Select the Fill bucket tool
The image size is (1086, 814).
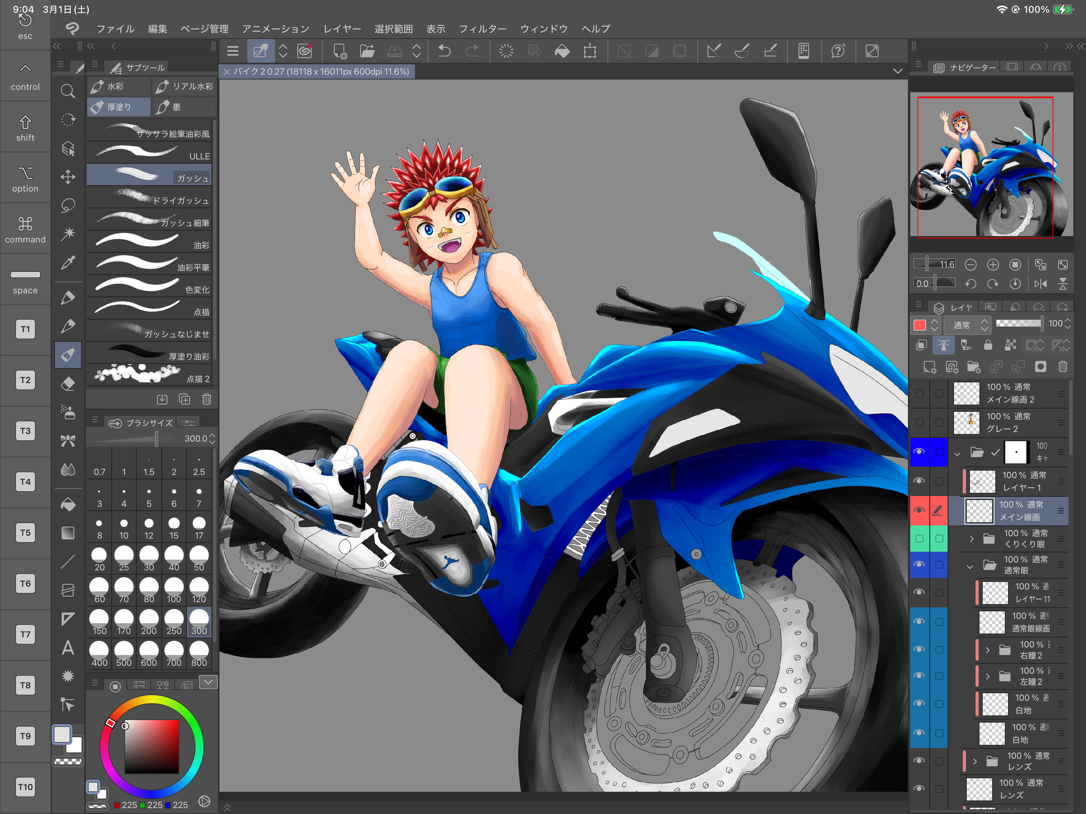click(x=68, y=504)
